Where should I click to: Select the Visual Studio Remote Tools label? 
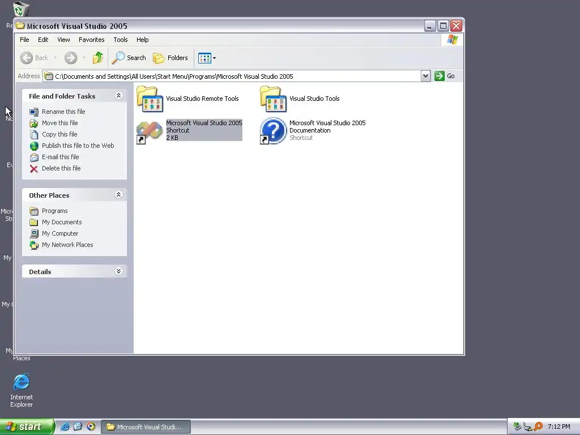point(202,99)
